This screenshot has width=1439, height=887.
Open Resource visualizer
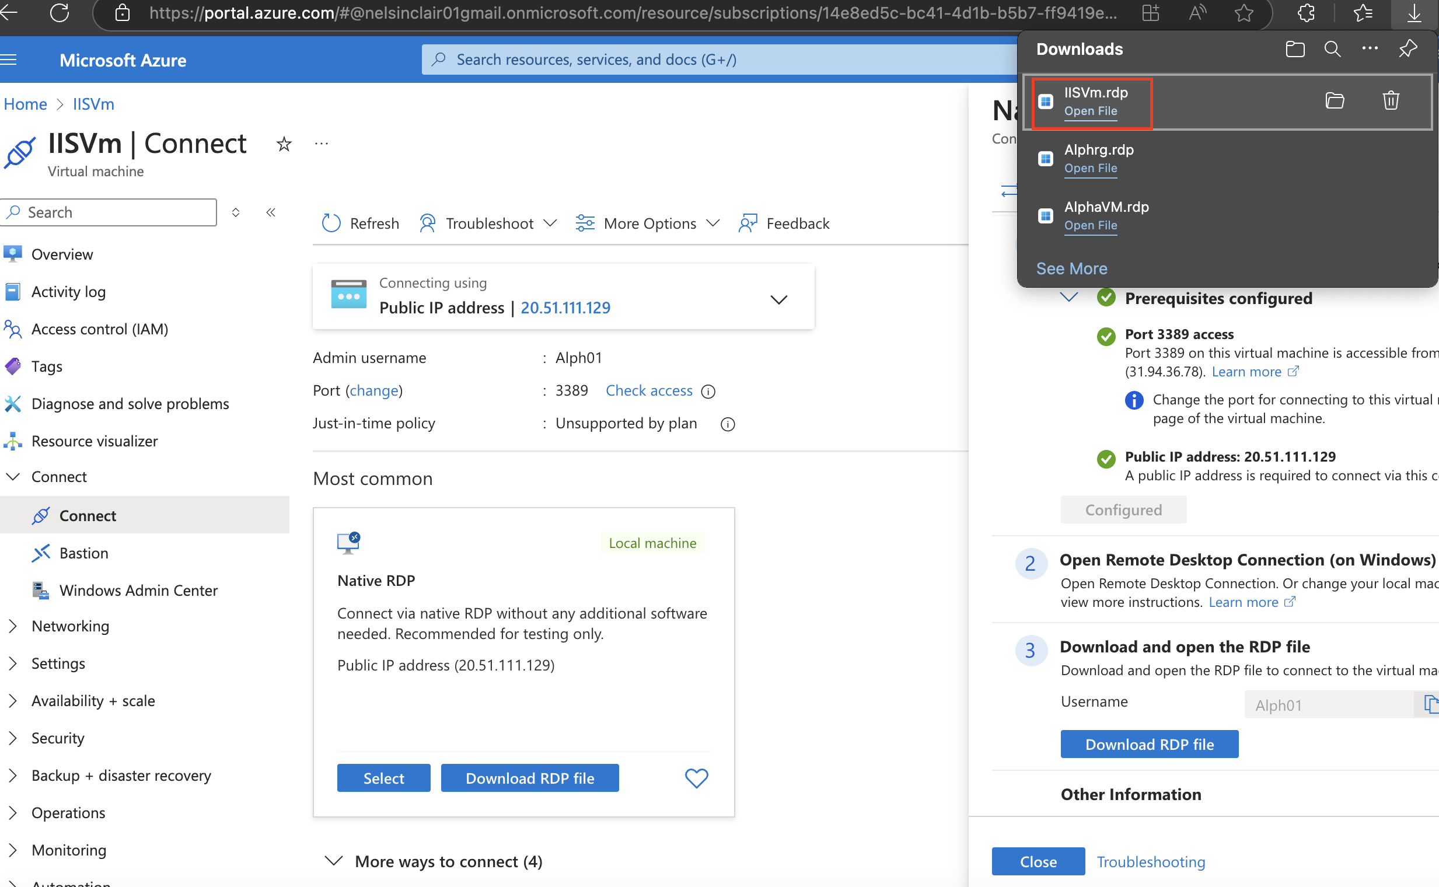[95, 441]
